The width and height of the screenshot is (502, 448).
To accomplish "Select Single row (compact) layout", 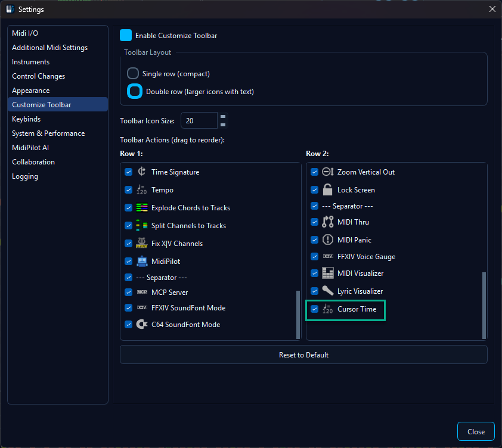I will coord(133,73).
